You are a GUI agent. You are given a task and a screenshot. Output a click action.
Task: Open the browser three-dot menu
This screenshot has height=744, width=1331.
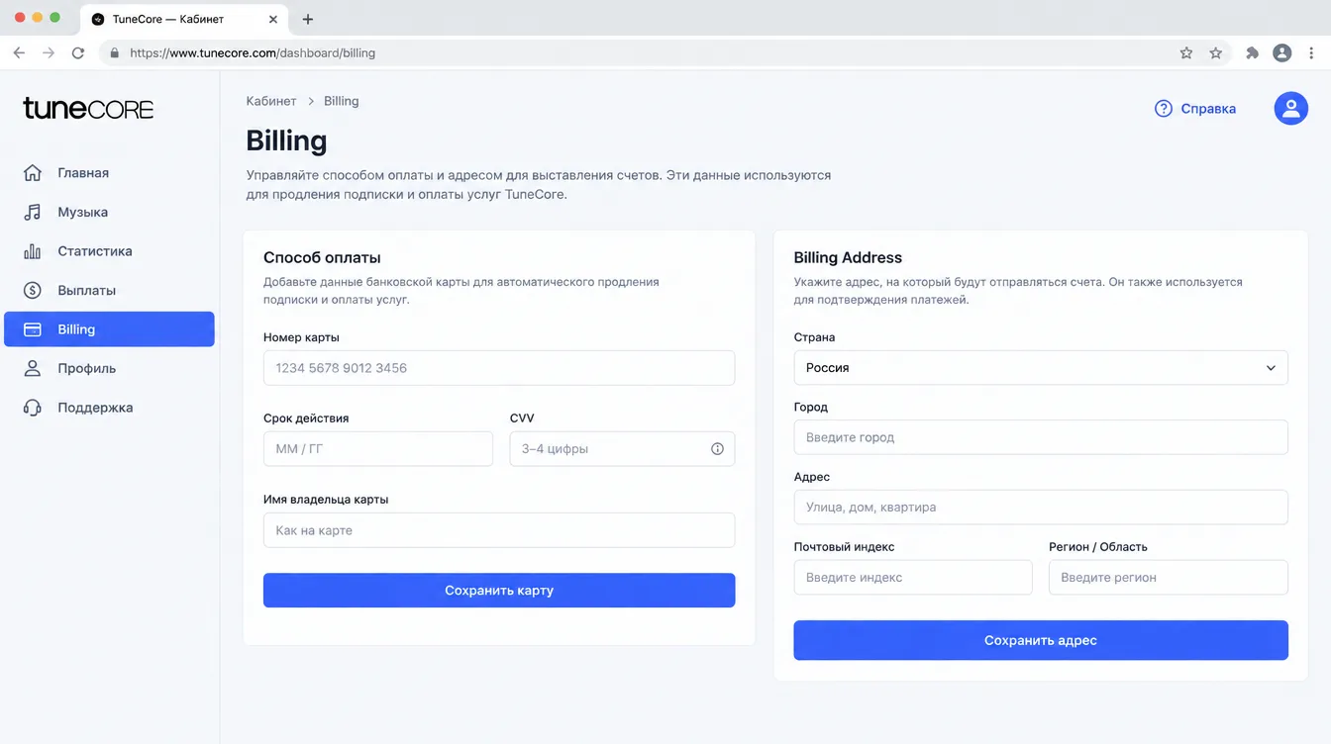tap(1313, 53)
